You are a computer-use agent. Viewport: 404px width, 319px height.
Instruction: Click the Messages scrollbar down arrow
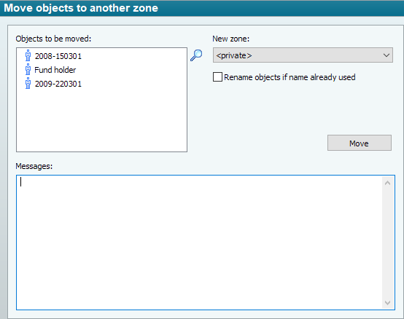coord(387,303)
